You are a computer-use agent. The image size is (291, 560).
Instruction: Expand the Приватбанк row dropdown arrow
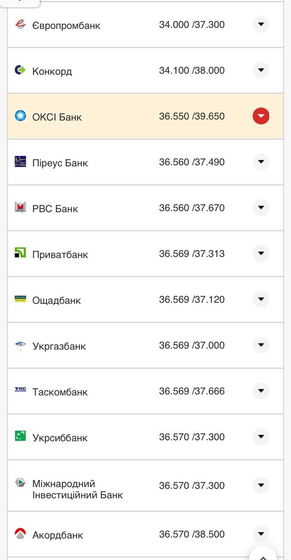pyautogui.click(x=261, y=253)
